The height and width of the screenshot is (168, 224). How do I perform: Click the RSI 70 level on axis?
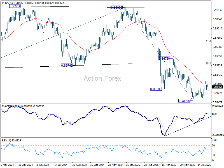pos(214,146)
